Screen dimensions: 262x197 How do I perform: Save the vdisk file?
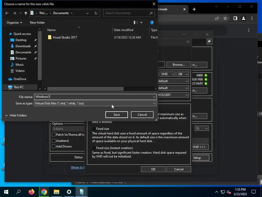click(117, 115)
